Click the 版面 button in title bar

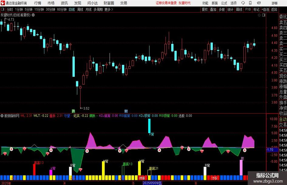tap(214, 3)
